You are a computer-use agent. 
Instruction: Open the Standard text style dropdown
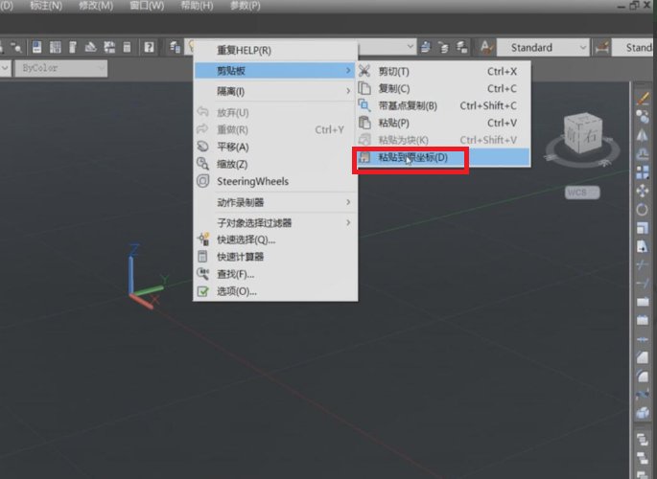click(543, 47)
